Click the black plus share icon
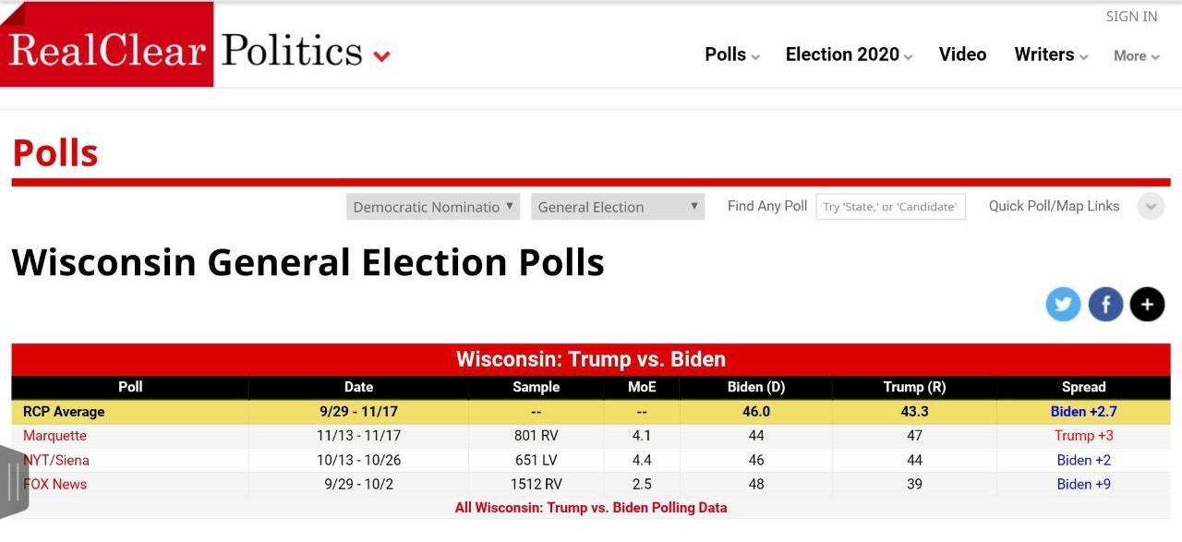This screenshot has height=542, width=1182. pos(1147,304)
